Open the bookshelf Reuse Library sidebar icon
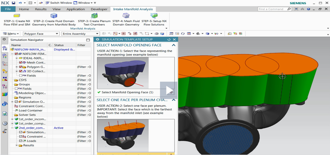330x155 pixels. pos(5,94)
